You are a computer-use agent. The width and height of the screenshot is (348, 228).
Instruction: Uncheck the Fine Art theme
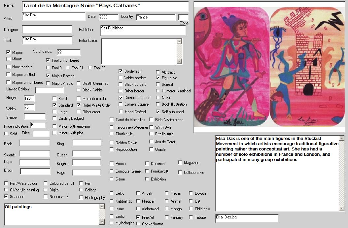tap(138, 217)
